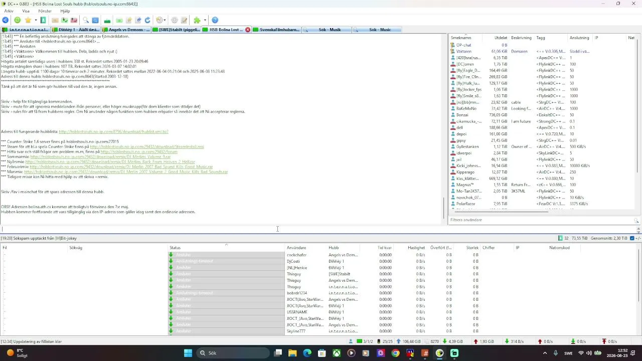Image resolution: width=642 pixels, height=361 pixels.
Task: Open File Explorer from the taskbar
Action: pos(292,353)
